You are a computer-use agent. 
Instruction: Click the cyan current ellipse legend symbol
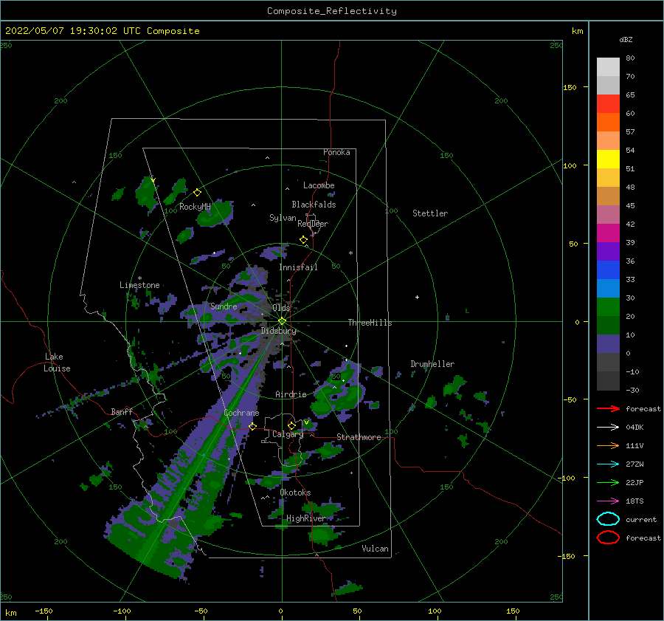pyautogui.click(x=608, y=519)
